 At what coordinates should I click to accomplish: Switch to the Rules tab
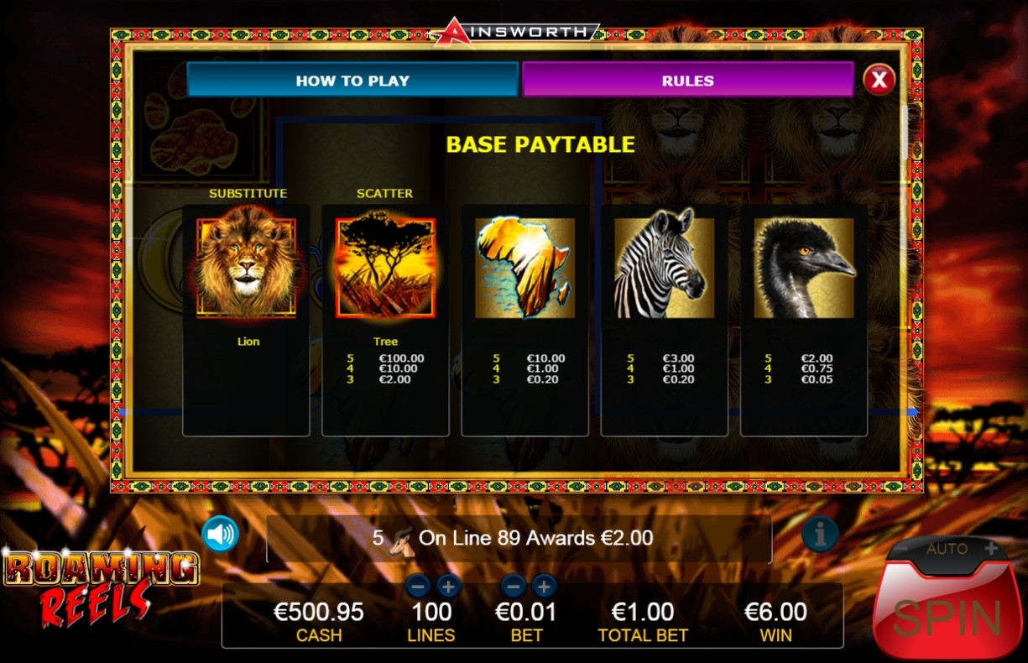(x=688, y=81)
